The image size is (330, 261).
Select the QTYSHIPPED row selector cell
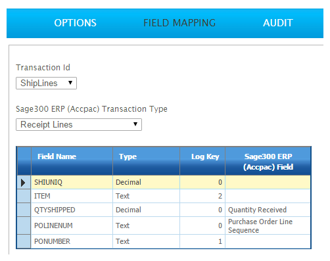(24, 210)
